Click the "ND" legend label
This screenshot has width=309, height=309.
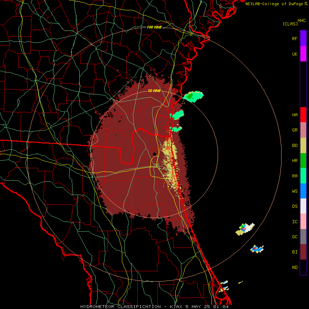[x=295, y=267]
